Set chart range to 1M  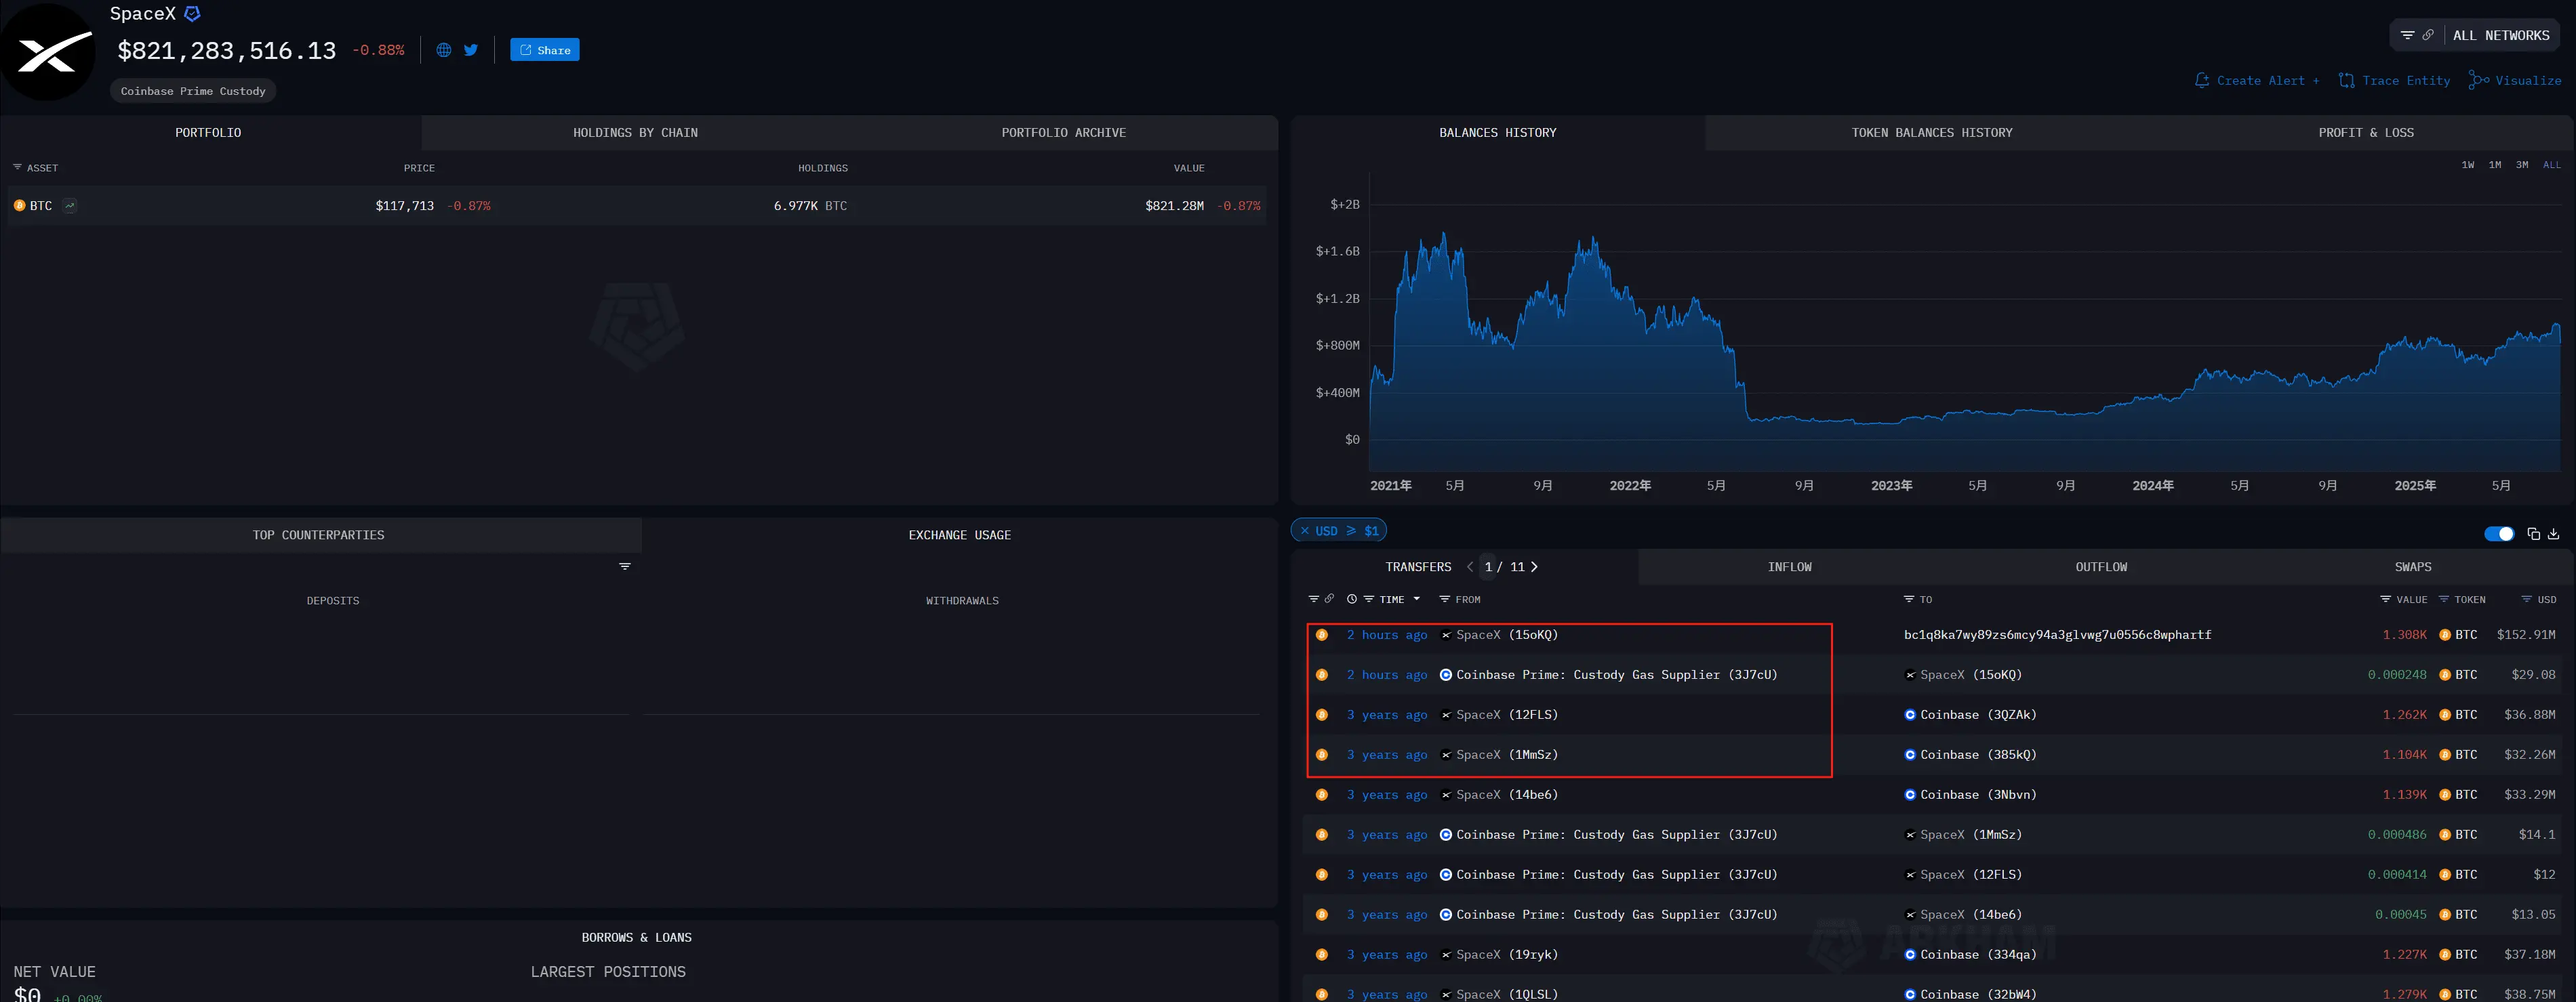pyautogui.click(x=2495, y=165)
